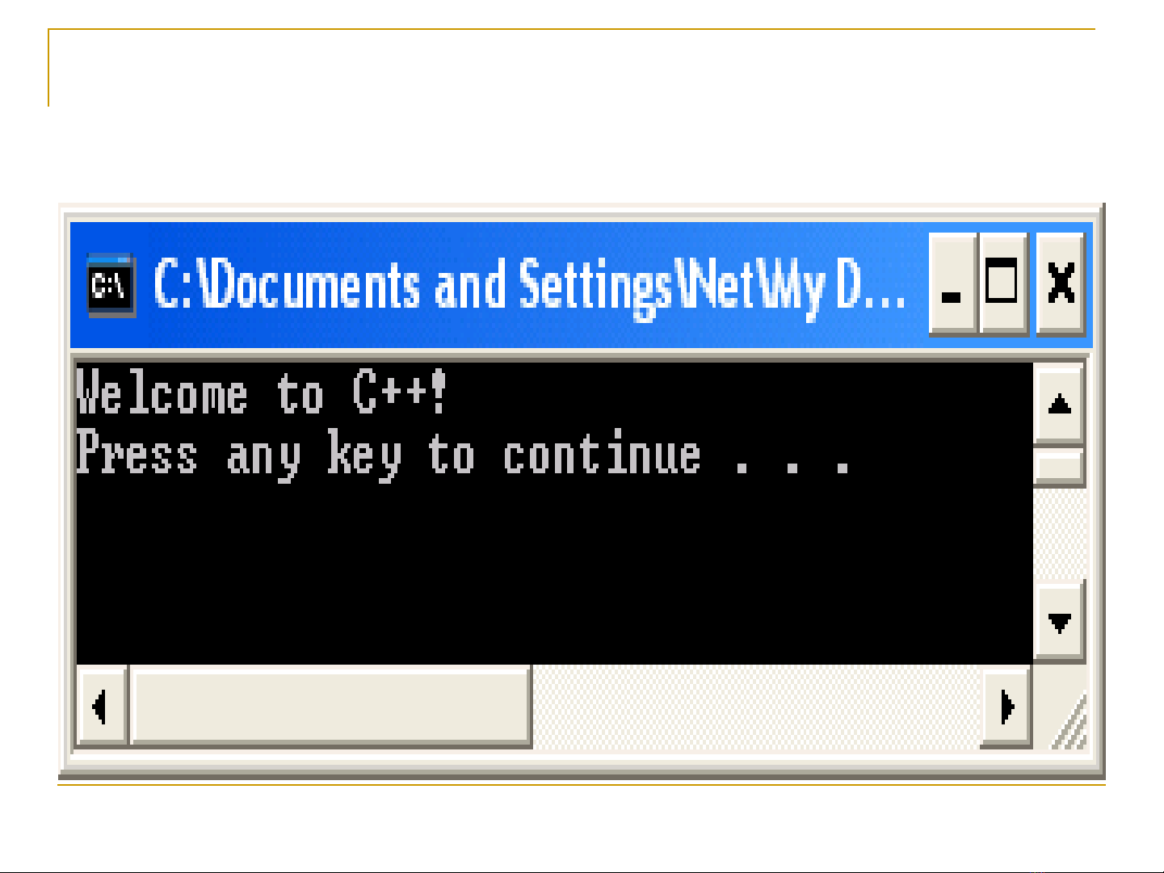Click the word continue in console
Screen dimensions: 1164x873
point(602,454)
